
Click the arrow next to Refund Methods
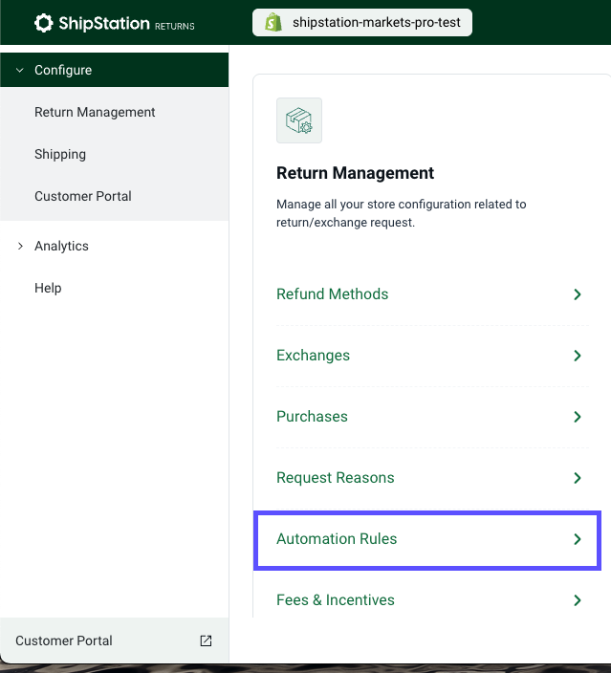click(577, 294)
